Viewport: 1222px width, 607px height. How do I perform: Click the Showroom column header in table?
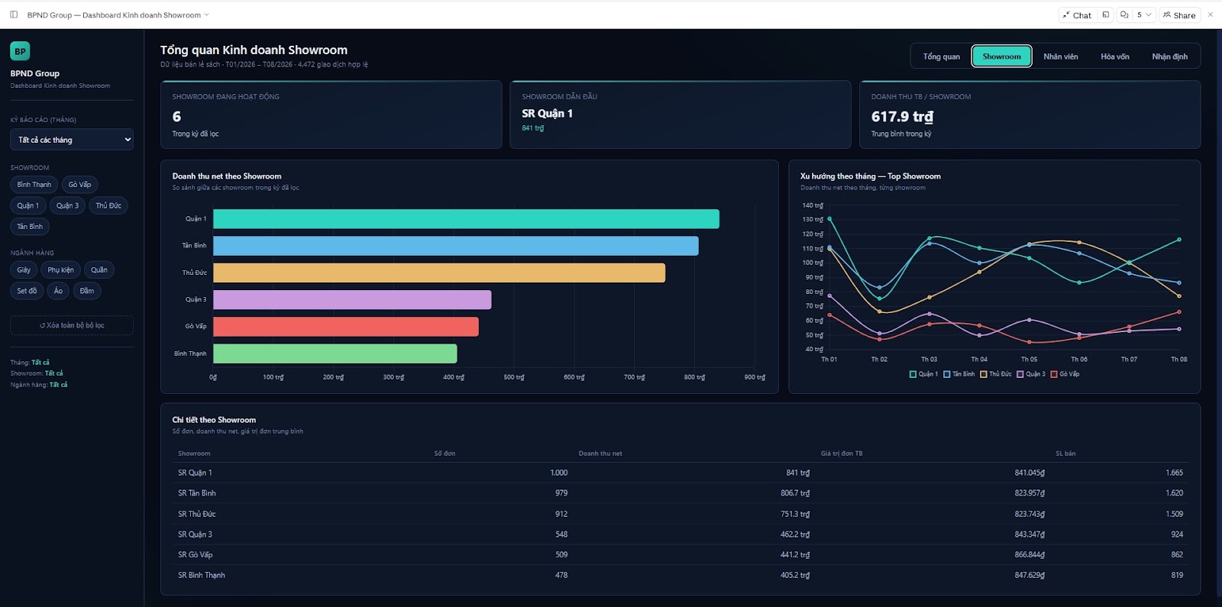(x=194, y=454)
